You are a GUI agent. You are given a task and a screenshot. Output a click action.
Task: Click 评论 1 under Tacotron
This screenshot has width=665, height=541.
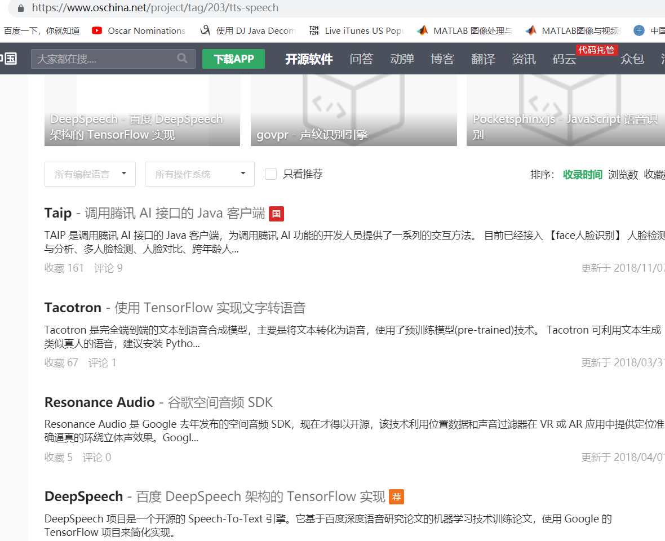click(102, 362)
